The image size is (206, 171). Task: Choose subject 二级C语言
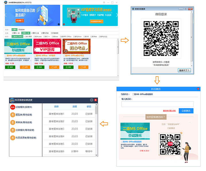click(28, 36)
